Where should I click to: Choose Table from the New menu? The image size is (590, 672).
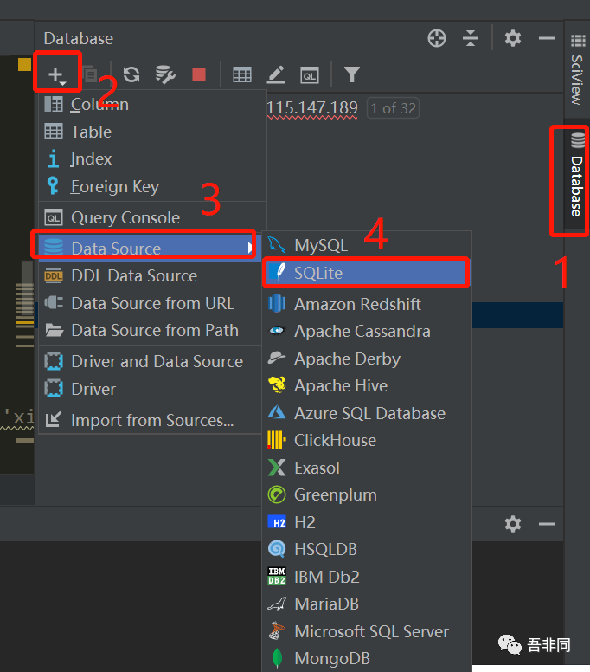[152, 132]
